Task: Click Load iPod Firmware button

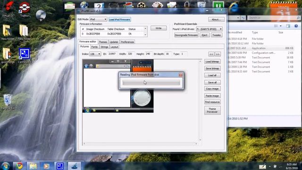Action: [119, 19]
